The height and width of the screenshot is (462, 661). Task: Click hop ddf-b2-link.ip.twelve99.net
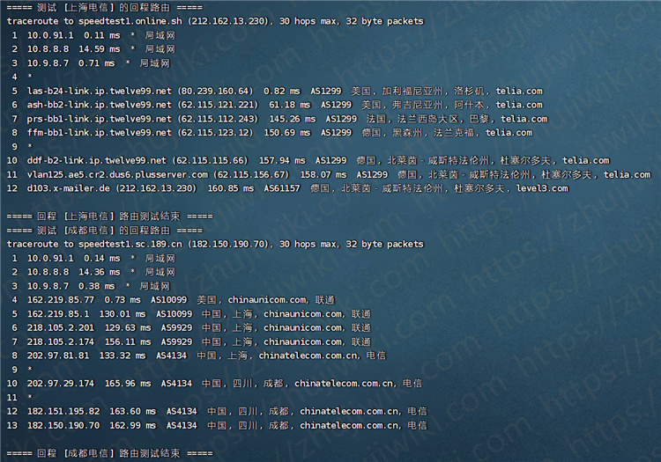(x=97, y=160)
